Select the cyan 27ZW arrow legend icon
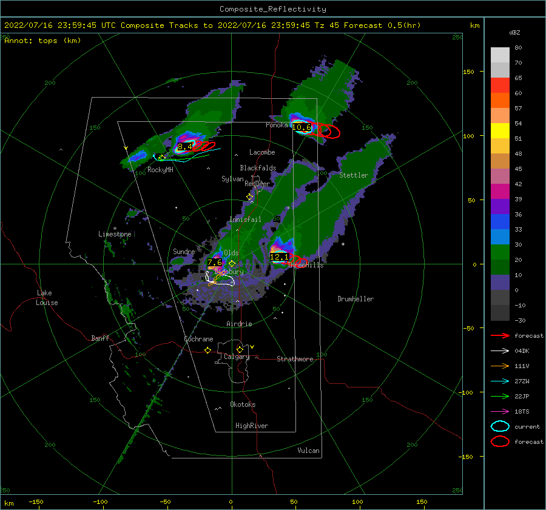This screenshot has height=510, width=546. (500, 381)
